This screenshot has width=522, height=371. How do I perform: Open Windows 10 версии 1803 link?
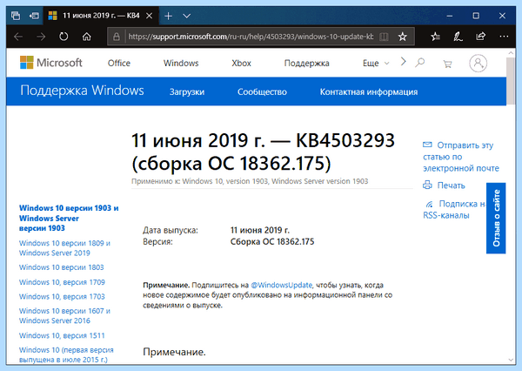click(x=61, y=267)
